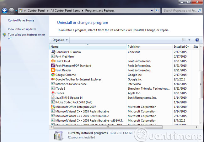The width and height of the screenshot is (204, 142).
Task: Click the installed programs box icon
Action: click(x=59, y=135)
